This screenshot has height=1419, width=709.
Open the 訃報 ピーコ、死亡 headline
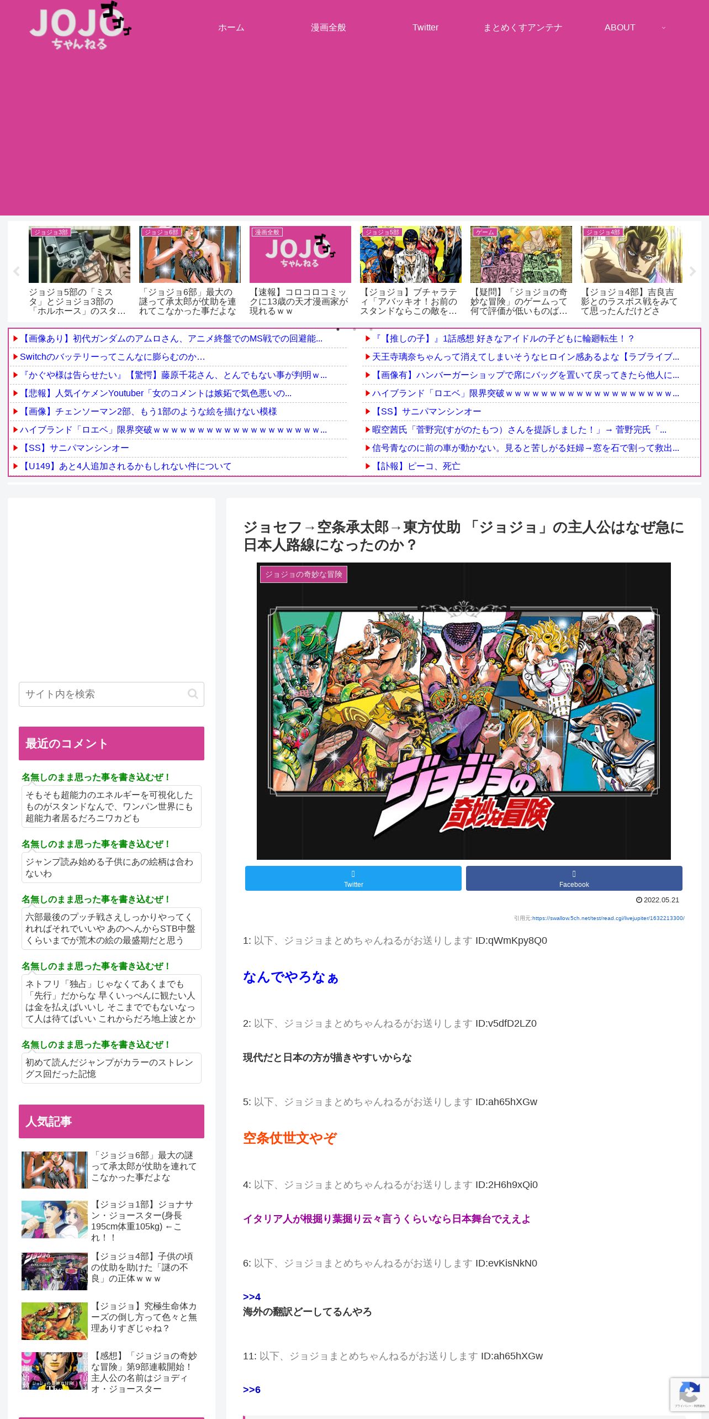(416, 466)
